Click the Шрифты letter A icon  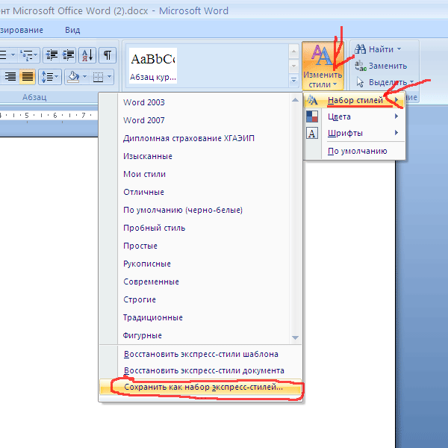pos(312,133)
